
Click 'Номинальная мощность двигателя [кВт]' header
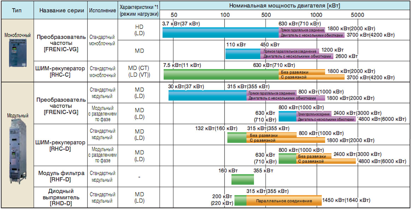[285, 6]
